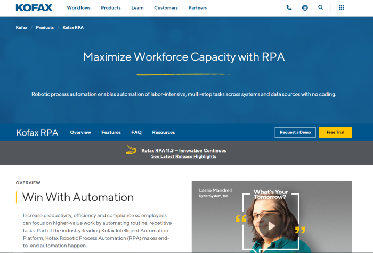Expand the Learn navigation menu
The height and width of the screenshot is (253, 373).
click(x=137, y=8)
